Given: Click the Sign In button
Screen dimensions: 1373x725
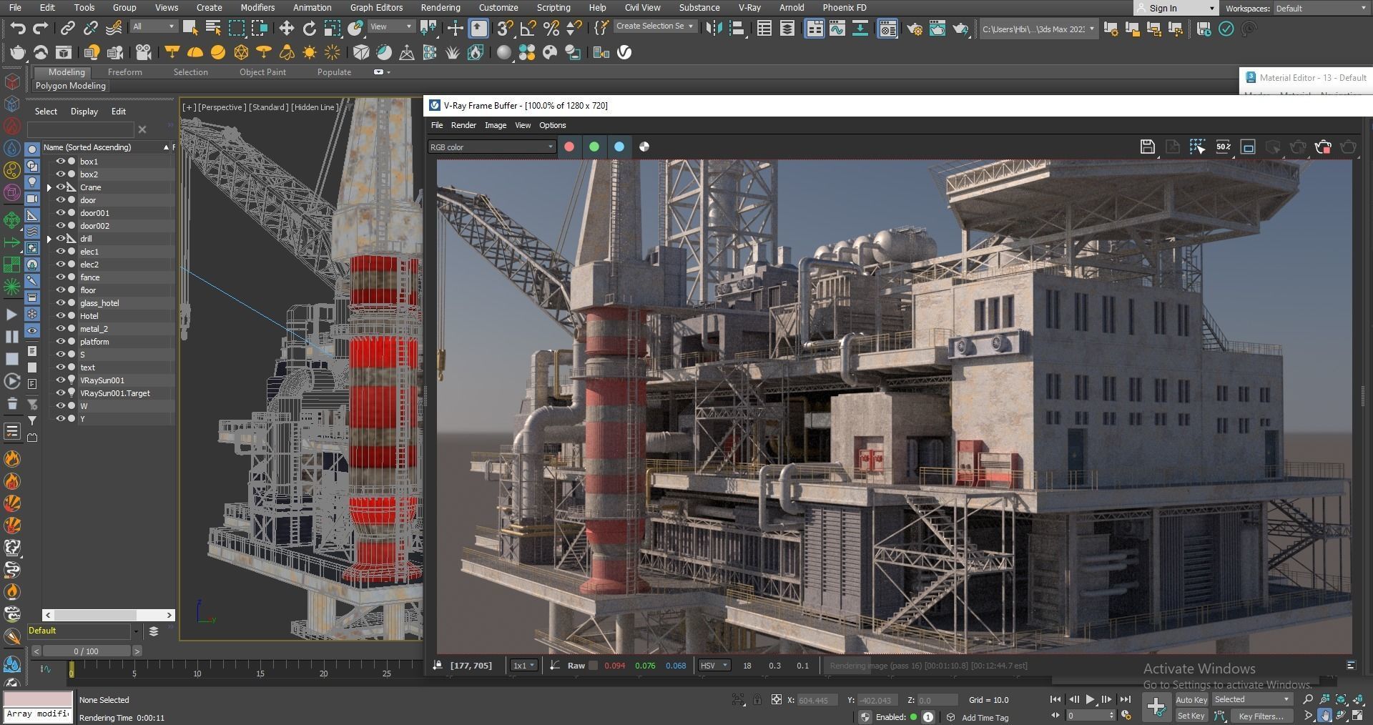Looking at the screenshot, I should click(x=1176, y=9).
